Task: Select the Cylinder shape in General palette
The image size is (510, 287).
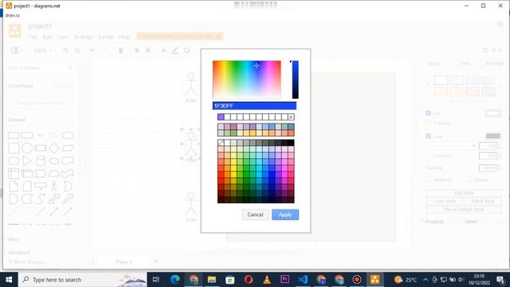Action: tap(41, 161)
